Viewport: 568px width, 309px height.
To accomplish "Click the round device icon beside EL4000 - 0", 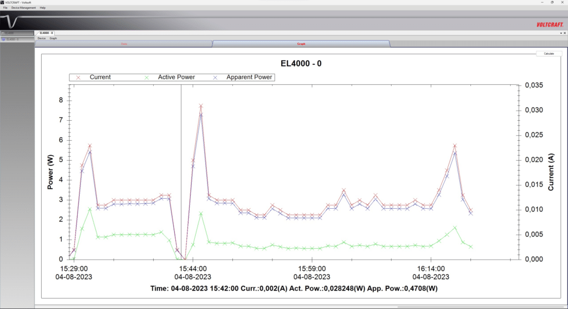I will point(4,39).
